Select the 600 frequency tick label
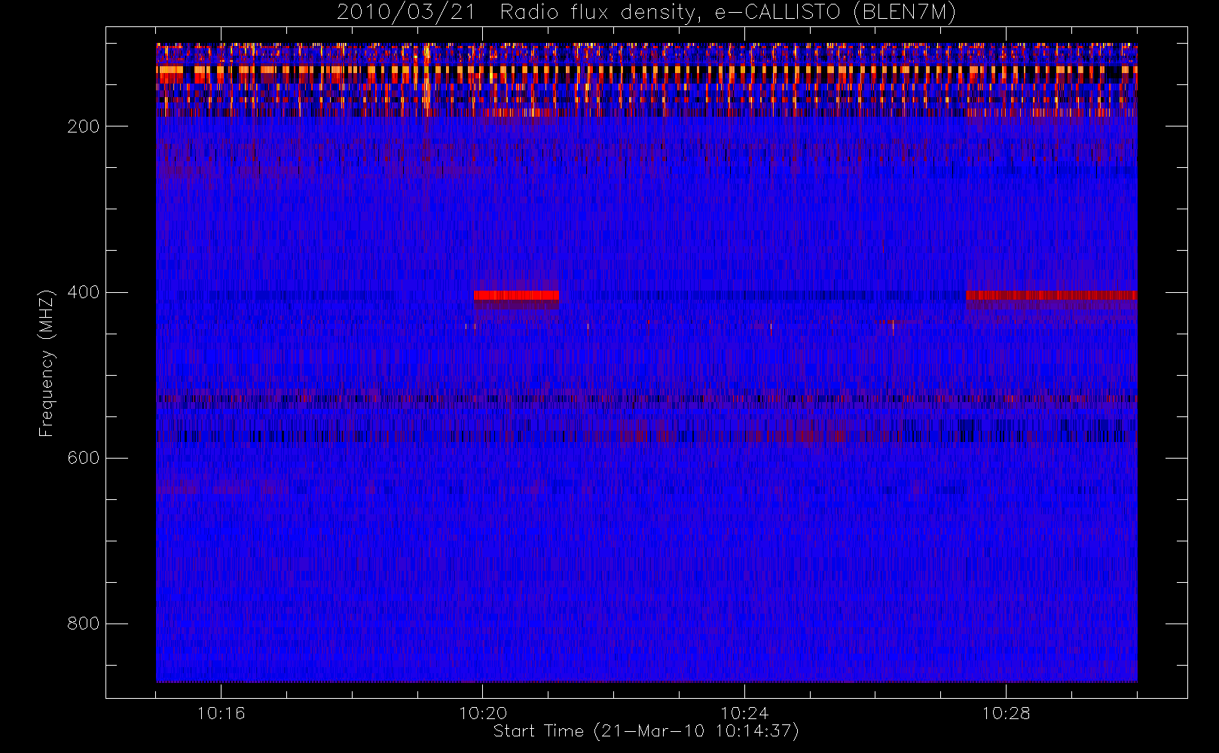 pos(83,458)
